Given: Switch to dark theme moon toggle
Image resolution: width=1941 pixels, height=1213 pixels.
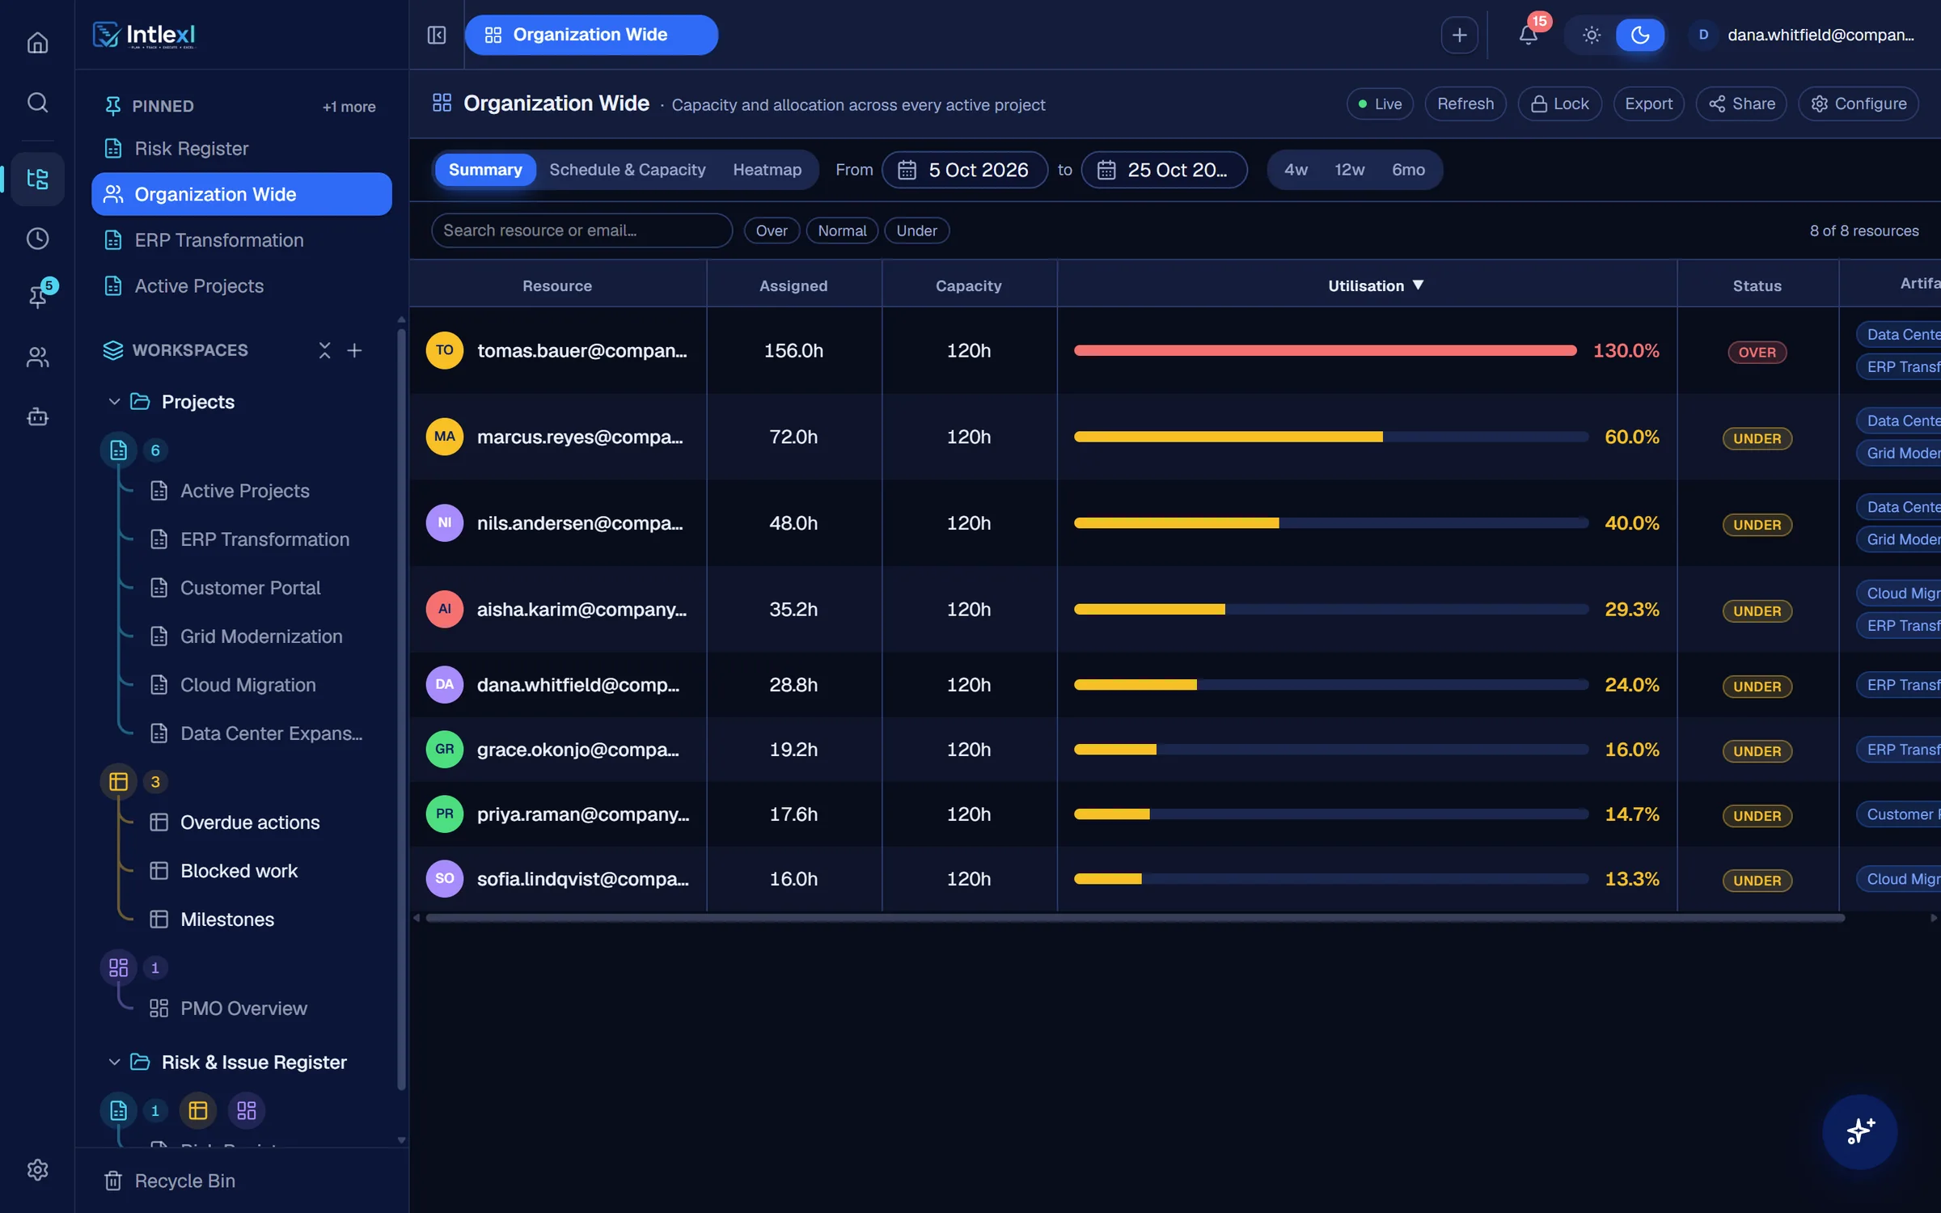Looking at the screenshot, I should click(1640, 35).
